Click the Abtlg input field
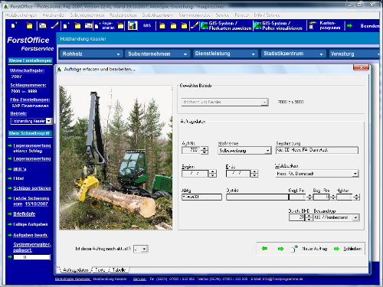This screenshot has width=383, height=287. (201, 197)
